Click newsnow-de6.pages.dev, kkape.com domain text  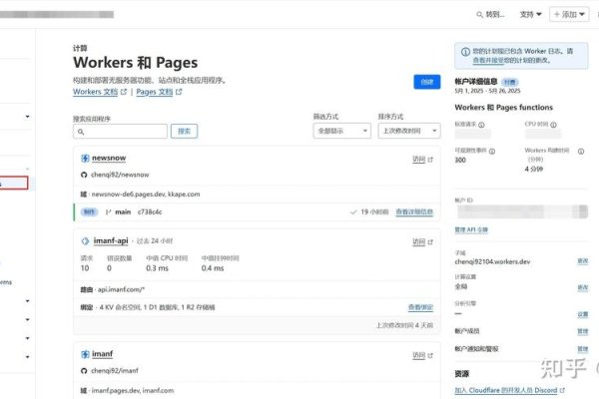pyautogui.click(x=146, y=195)
